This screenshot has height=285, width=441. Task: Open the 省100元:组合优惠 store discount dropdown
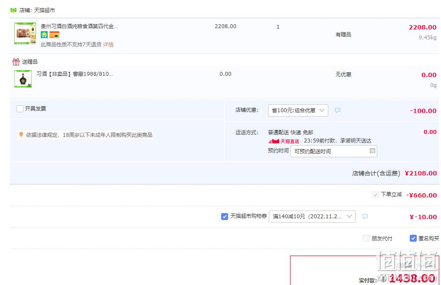[x=298, y=110]
